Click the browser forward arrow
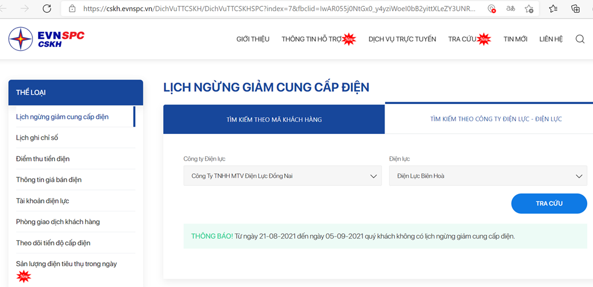This screenshot has width=593, height=287. [24, 8]
